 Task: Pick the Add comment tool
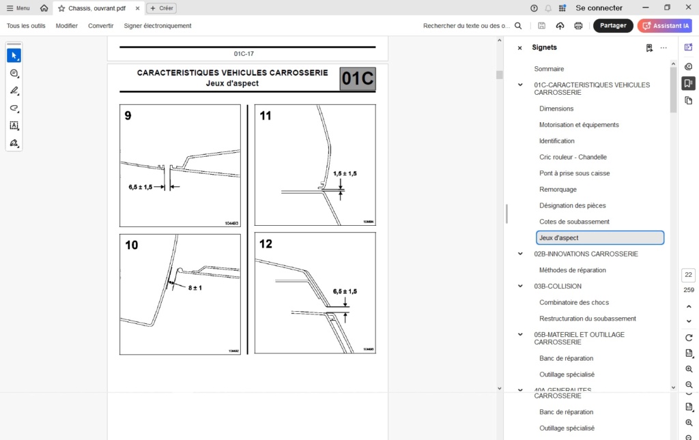pos(14,73)
